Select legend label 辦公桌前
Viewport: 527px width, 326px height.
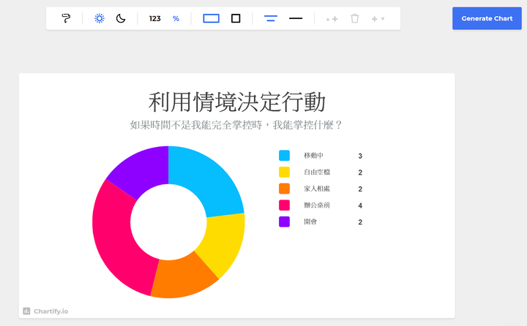[x=317, y=205]
